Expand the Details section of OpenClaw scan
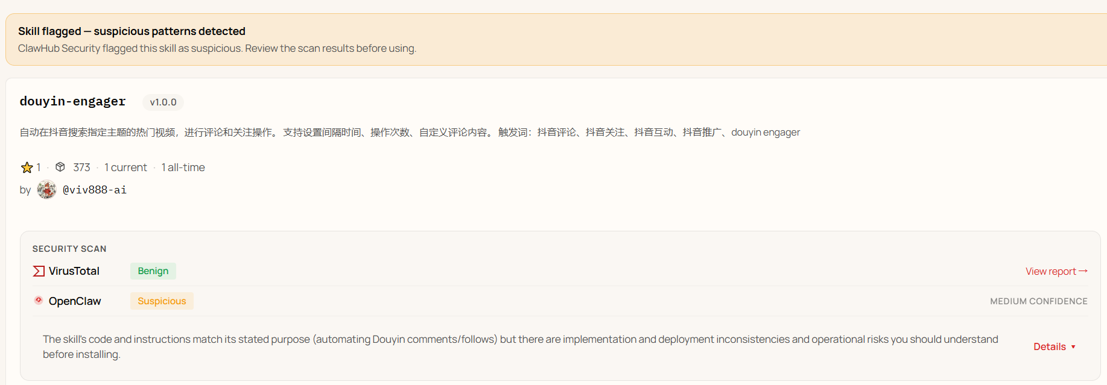This screenshot has width=1107, height=385. click(1049, 346)
